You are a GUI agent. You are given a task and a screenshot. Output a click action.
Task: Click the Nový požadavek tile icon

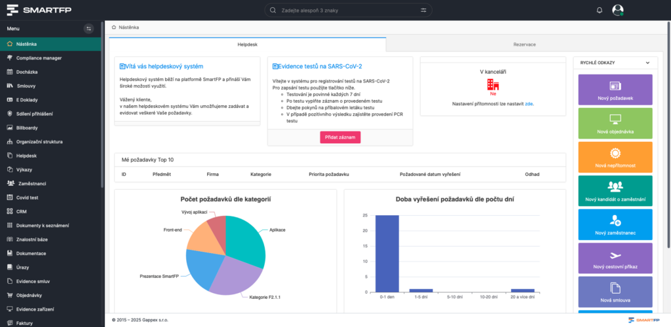pyautogui.click(x=615, y=86)
